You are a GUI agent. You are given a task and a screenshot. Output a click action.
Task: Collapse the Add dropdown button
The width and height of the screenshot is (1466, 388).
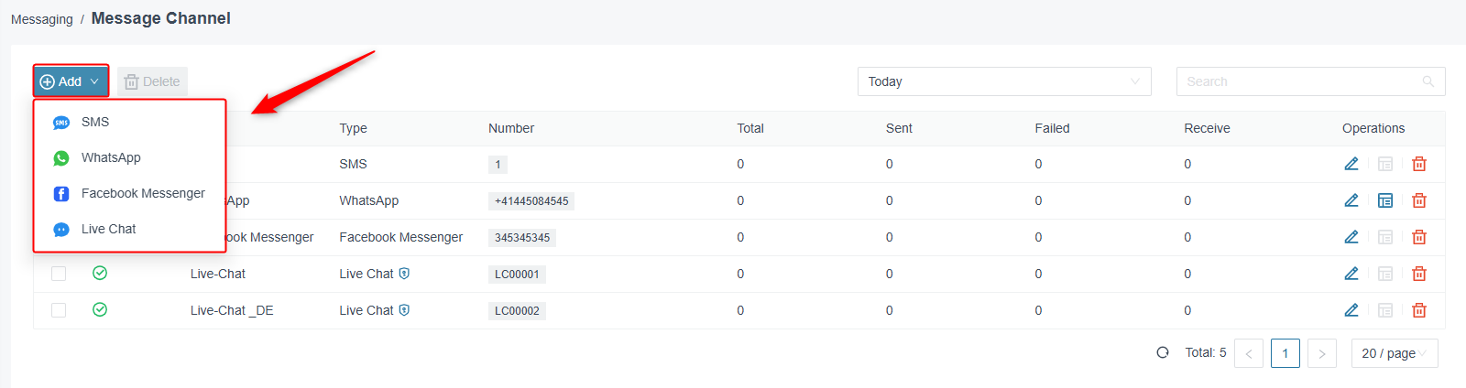point(71,81)
